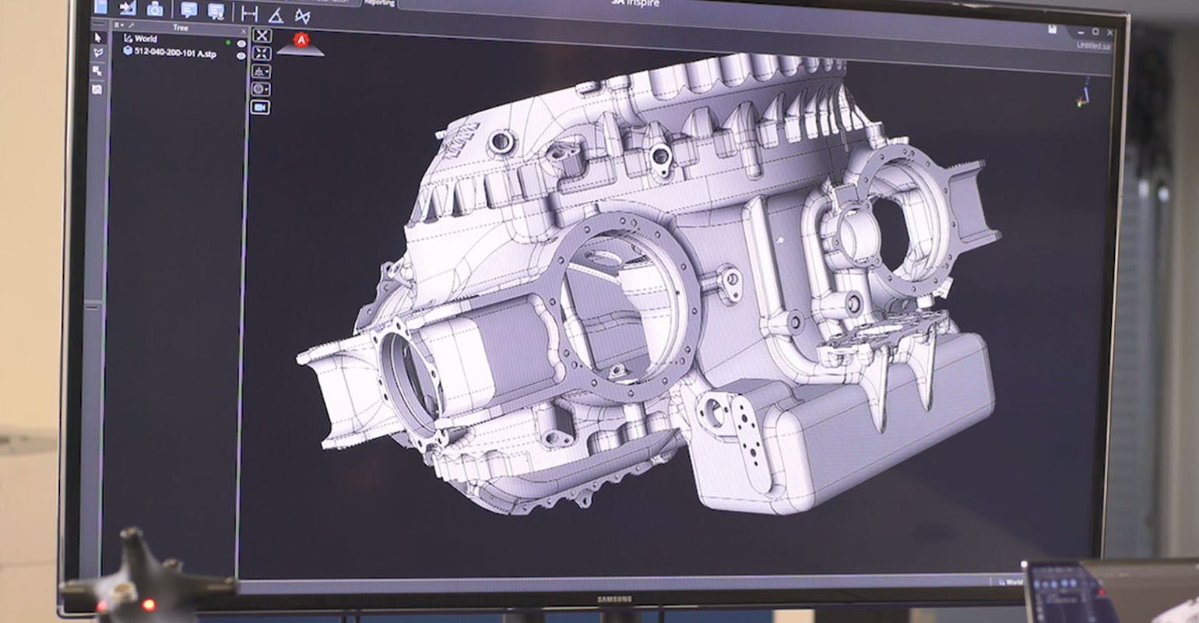This screenshot has width=1199, height=623.
Task: Click the fourth icon in left sidebar
Action: (x=97, y=89)
